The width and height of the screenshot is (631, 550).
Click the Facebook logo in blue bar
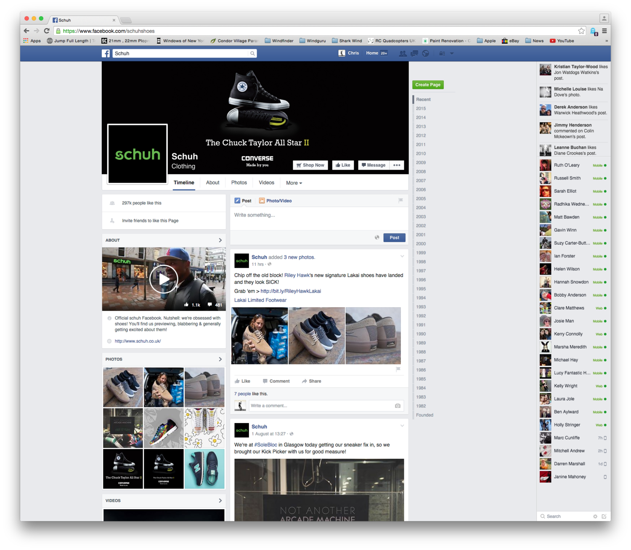(x=106, y=53)
